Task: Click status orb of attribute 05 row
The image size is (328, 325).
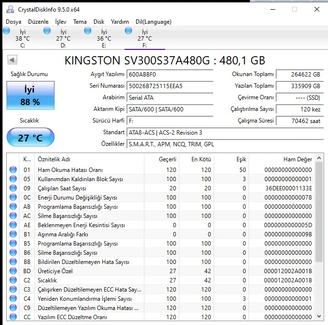Action: 13,179
